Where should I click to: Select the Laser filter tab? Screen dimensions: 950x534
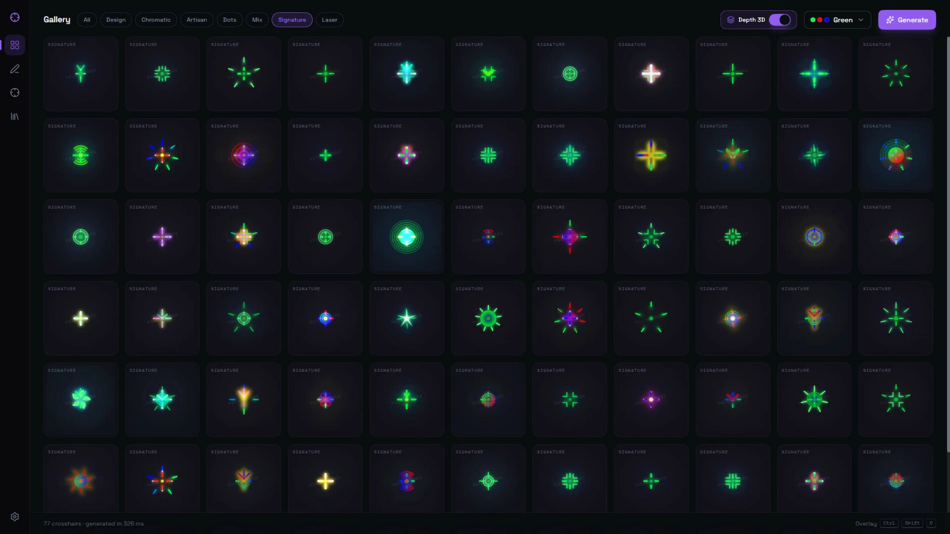coord(330,20)
